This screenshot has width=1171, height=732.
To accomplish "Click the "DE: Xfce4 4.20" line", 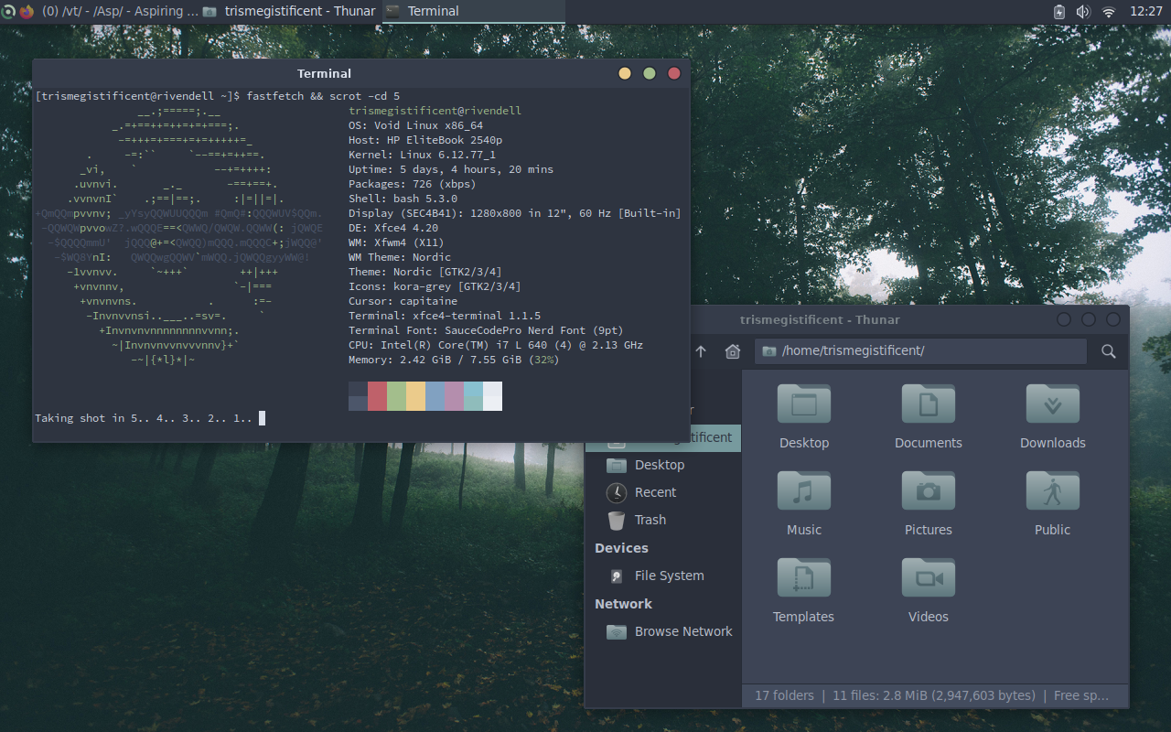I will pyautogui.click(x=393, y=228).
